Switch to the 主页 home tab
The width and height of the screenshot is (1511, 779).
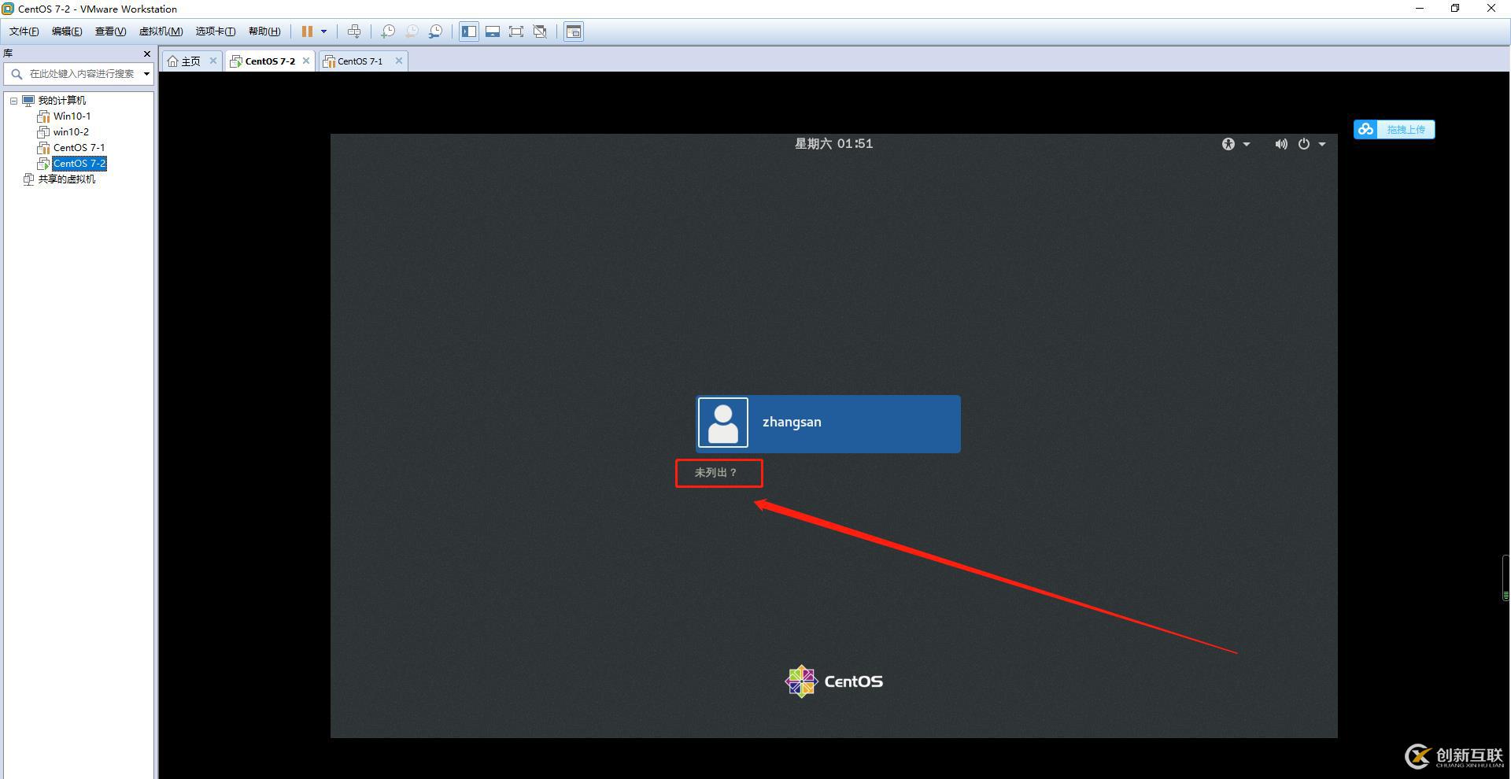[x=191, y=61]
